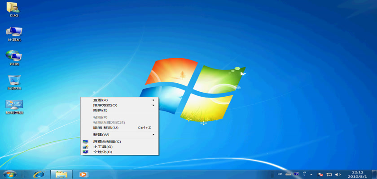
Task: Select the 计算机 desktop icon
Action: click(14, 32)
